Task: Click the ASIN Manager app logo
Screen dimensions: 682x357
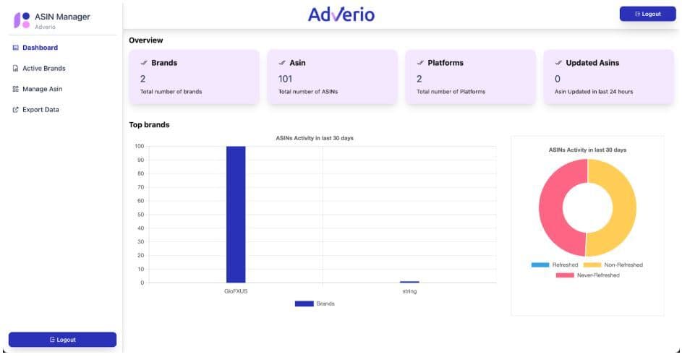Action: (x=22, y=20)
